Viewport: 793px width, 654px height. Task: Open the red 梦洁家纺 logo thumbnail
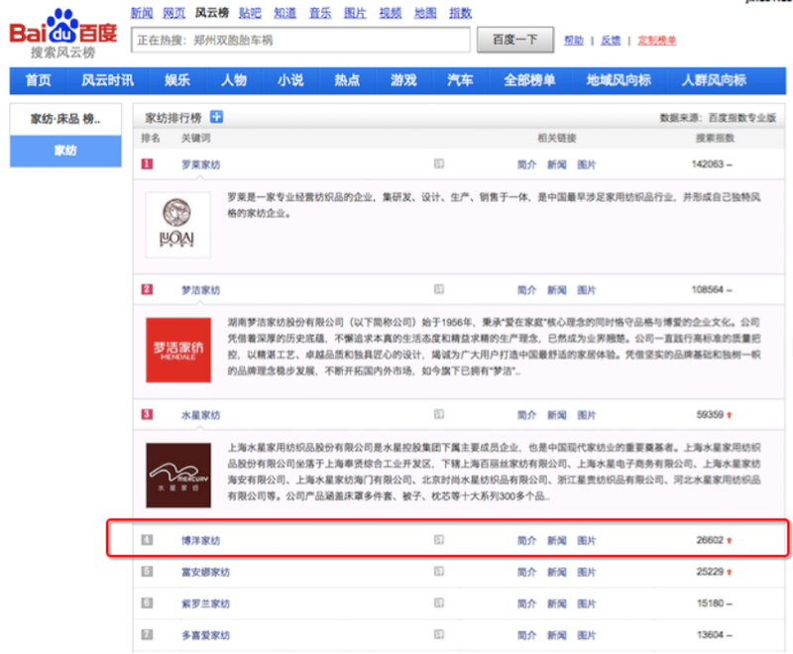(178, 350)
